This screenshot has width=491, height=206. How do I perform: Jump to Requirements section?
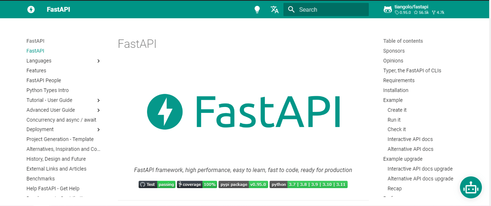(399, 80)
